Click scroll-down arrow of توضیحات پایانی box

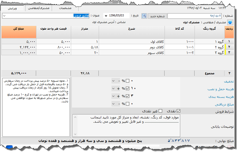coord(75,134)
